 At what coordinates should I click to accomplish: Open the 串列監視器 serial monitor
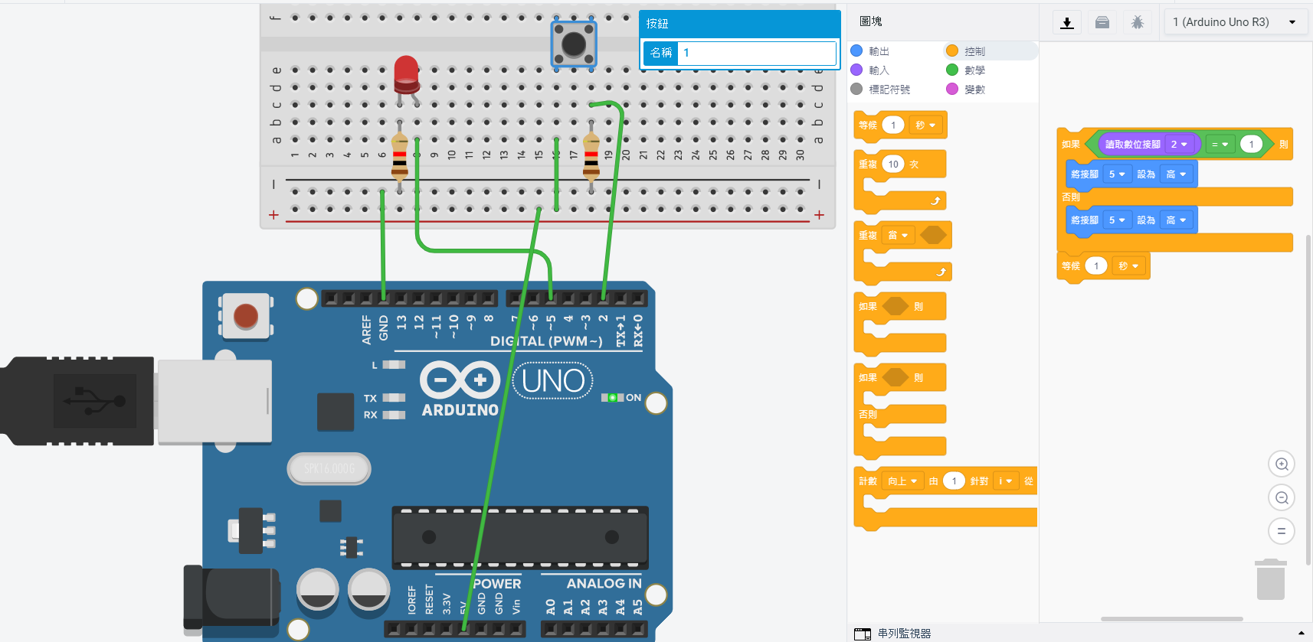(904, 633)
